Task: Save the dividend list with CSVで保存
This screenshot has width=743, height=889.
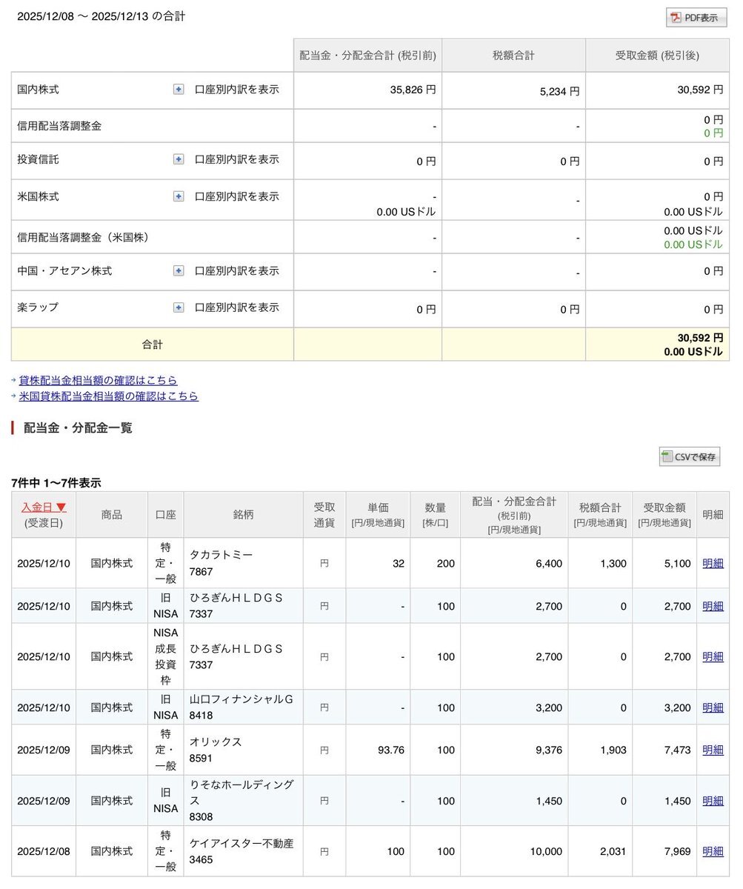Action: pos(689,457)
